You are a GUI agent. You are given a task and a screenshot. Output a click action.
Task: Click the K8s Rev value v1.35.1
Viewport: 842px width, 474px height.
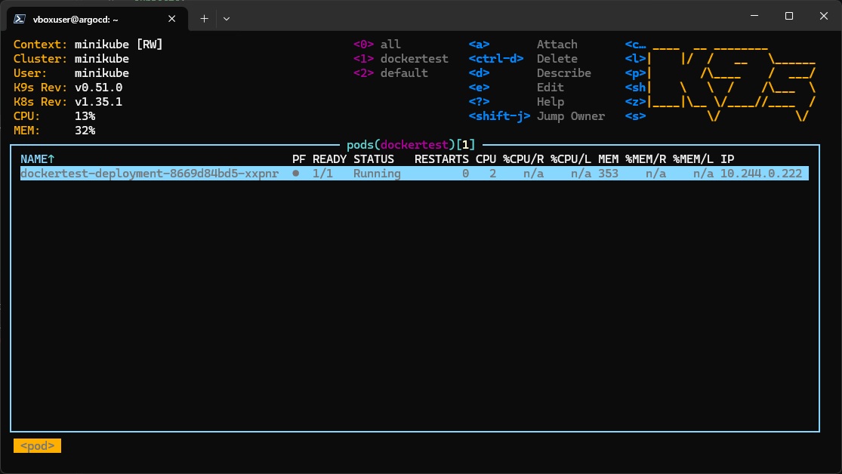[98, 102]
